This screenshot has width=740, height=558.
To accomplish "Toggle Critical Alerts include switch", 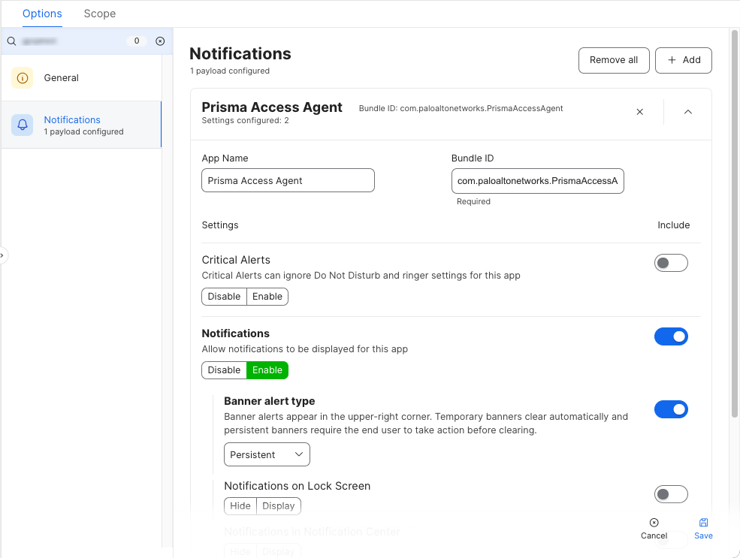I will point(671,263).
